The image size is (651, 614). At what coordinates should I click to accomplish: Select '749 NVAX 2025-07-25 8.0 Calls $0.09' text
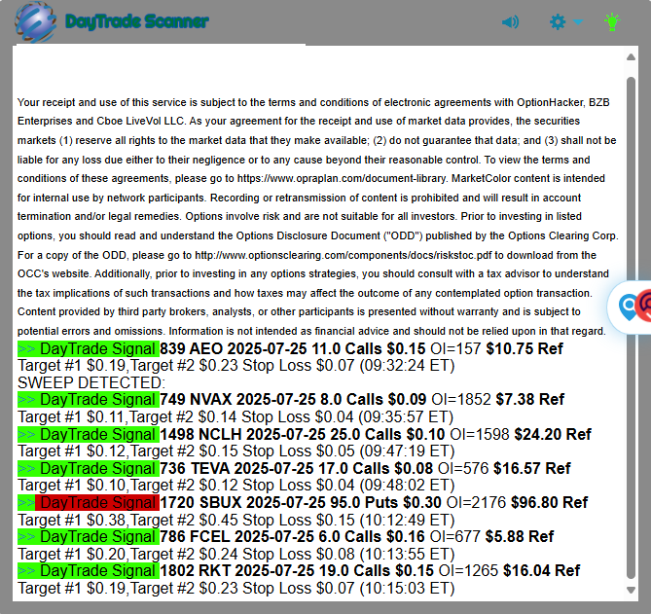pos(293,399)
